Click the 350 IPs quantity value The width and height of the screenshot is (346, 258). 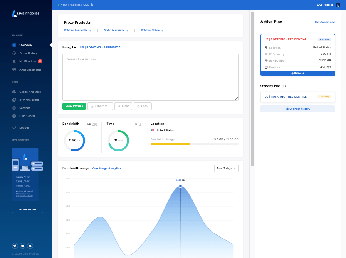(x=326, y=54)
